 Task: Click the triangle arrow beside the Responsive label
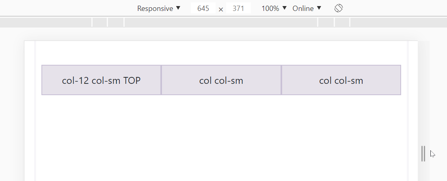tap(178, 8)
